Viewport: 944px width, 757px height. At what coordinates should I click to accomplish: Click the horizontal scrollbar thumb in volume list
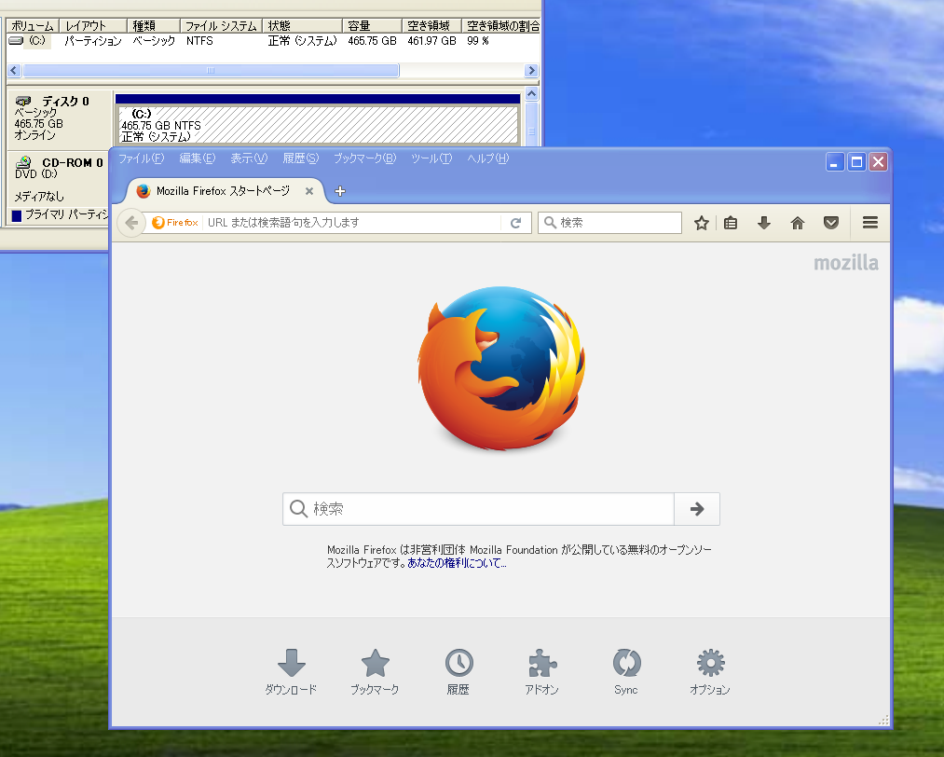pos(211,71)
